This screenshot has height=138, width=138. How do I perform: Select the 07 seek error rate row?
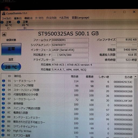pyautogui.click(x=67, y=100)
